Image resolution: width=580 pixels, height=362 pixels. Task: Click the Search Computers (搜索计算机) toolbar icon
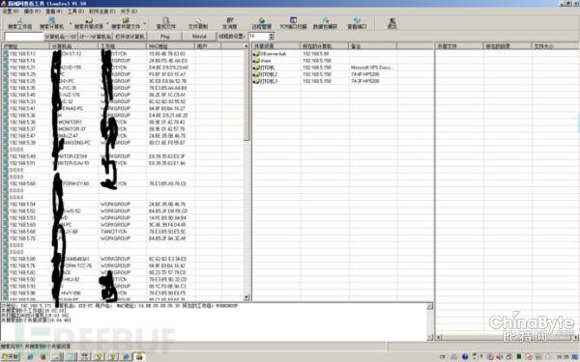coord(52,23)
